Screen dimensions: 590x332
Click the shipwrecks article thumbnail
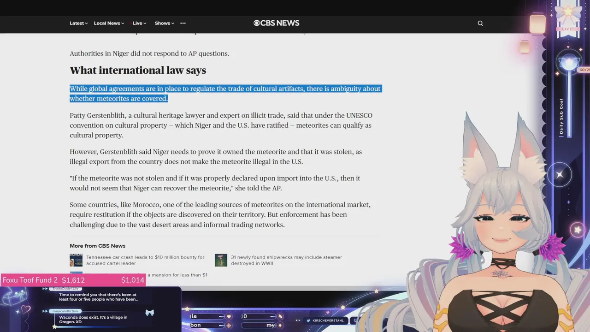[221, 260]
